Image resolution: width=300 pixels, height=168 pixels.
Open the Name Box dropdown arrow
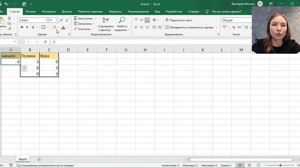click(15, 42)
